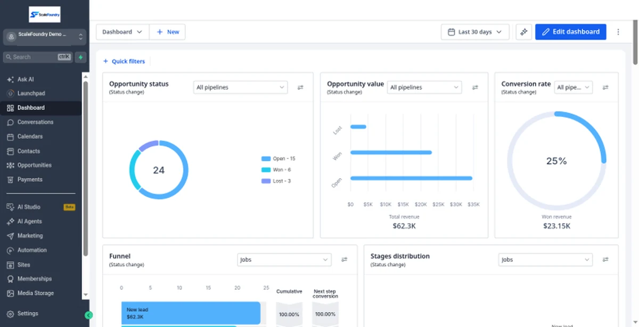The width and height of the screenshot is (639, 327).
Task: Click the AI Studio icon
Action: coord(11,207)
